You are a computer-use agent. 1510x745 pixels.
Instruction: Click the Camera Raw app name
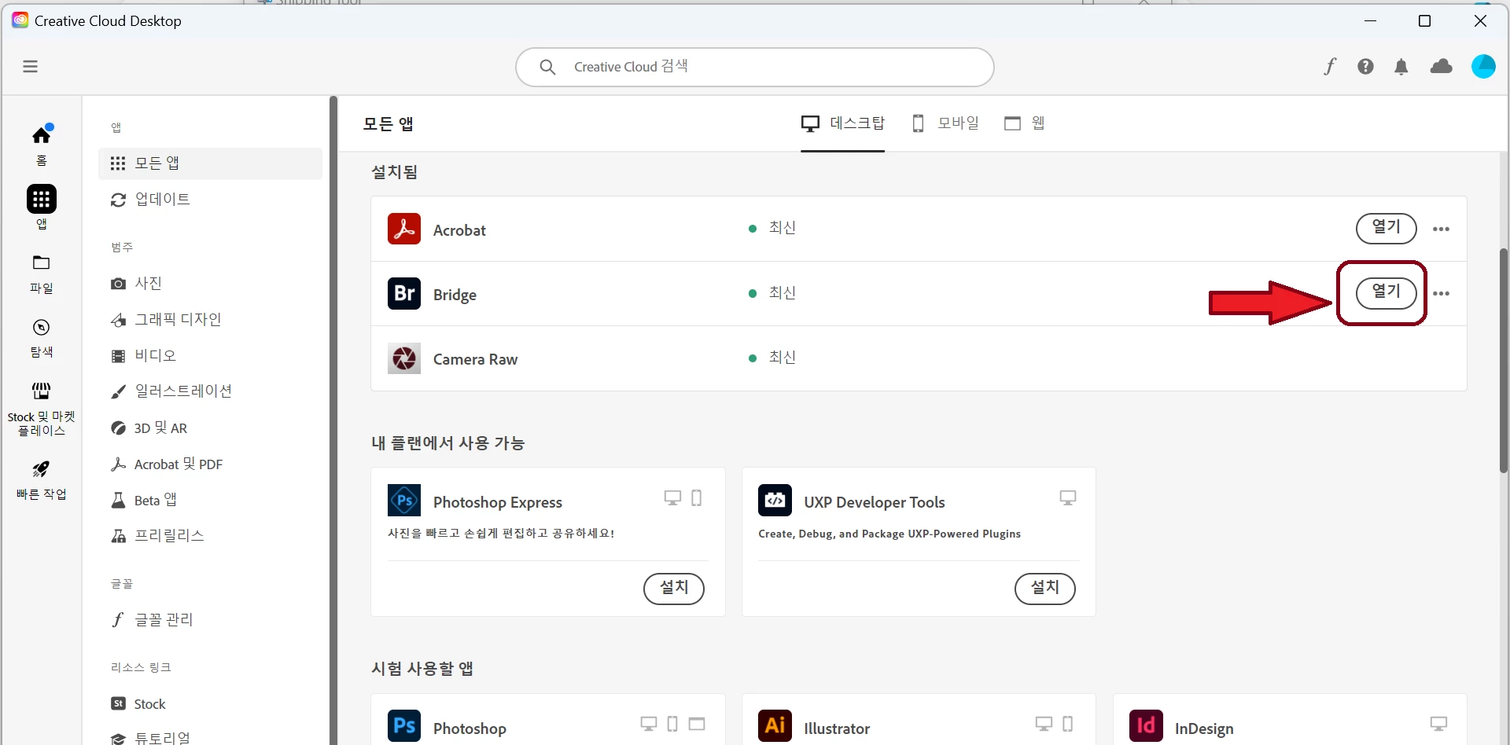[x=475, y=359]
